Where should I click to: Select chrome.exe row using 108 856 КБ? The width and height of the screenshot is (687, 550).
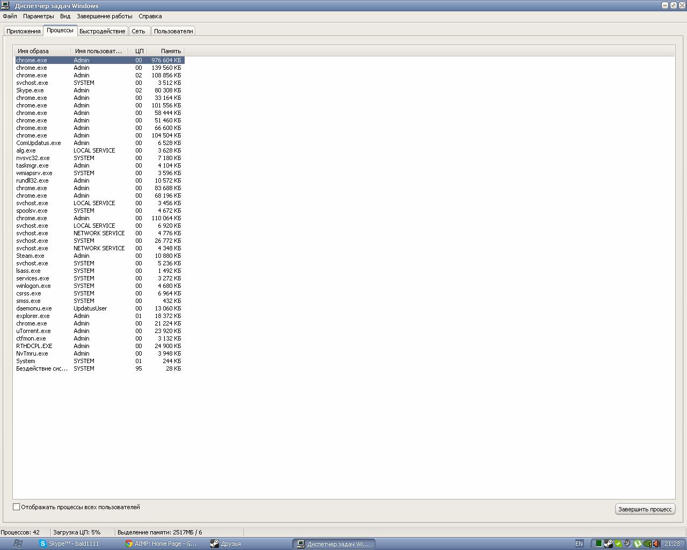click(99, 75)
